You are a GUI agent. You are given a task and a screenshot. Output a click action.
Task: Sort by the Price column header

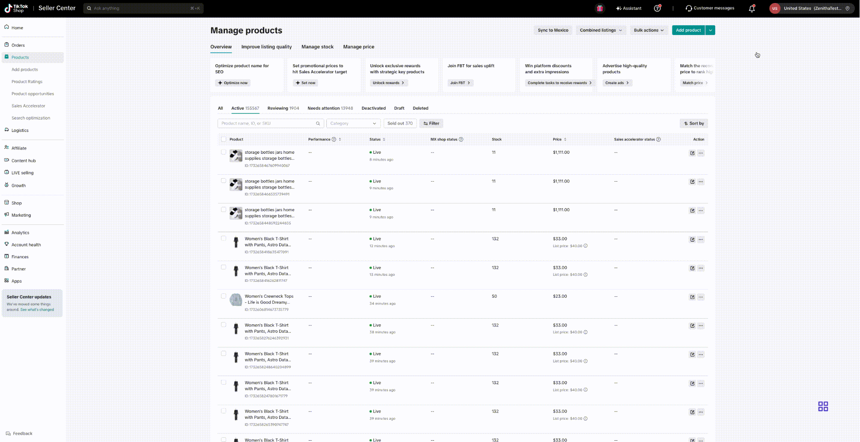[x=560, y=139]
